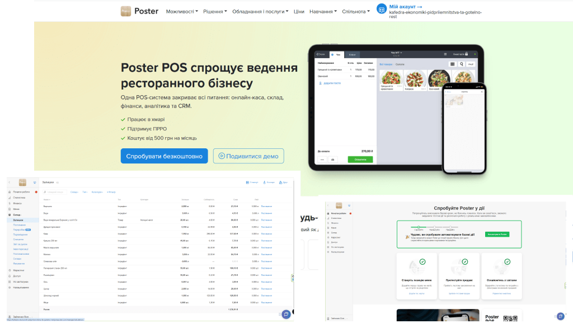The height and width of the screenshot is (328, 573).
Task: Open Початок роботи in Залишки window sidebar
Action: pyautogui.click(x=22, y=192)
